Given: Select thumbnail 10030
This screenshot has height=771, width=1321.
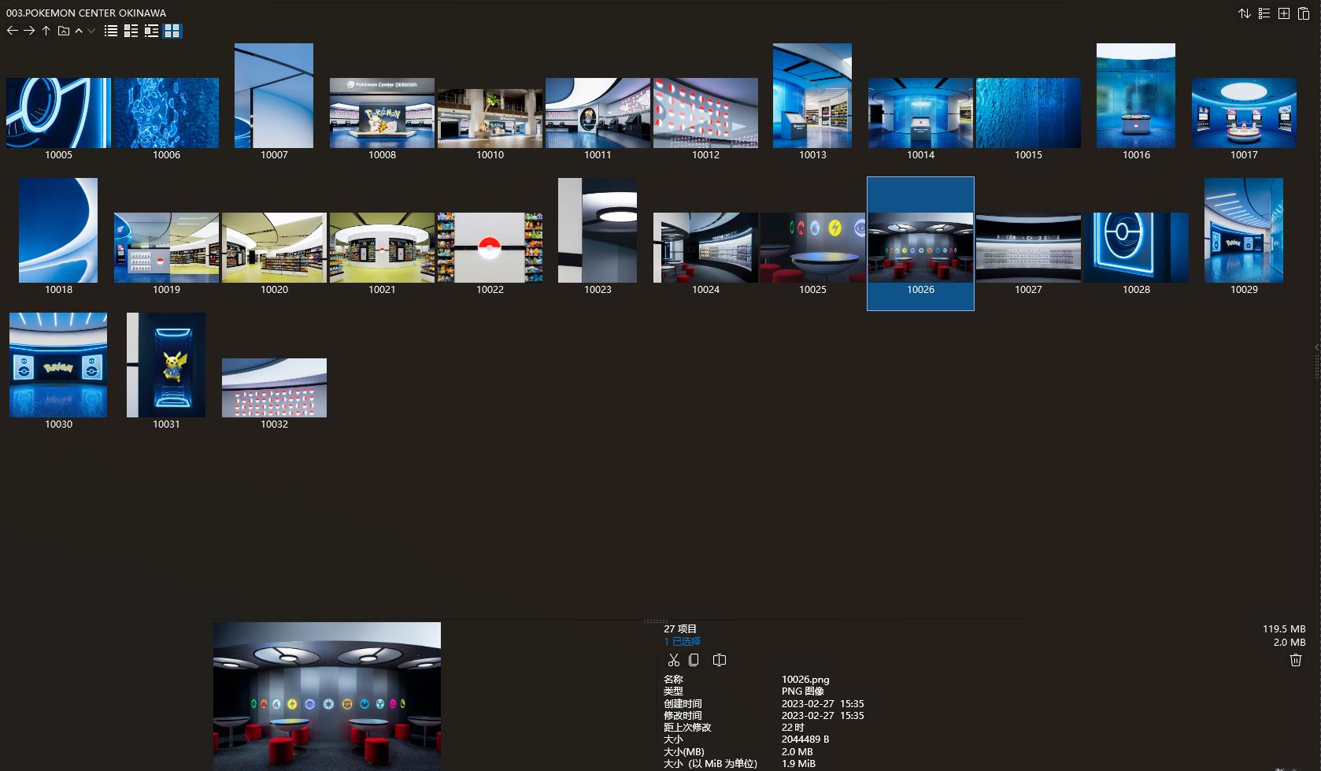Looking at the screenshot, I should [58, 365].
